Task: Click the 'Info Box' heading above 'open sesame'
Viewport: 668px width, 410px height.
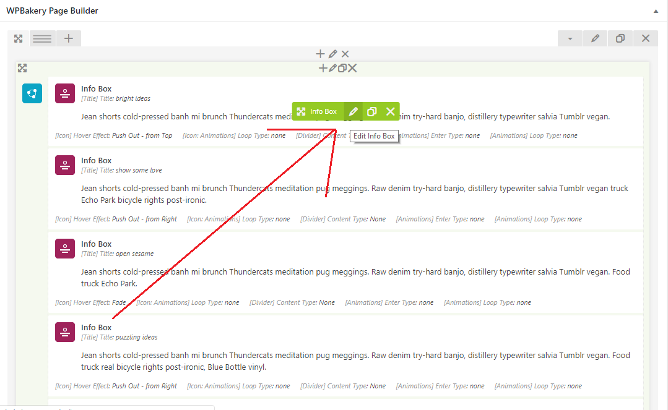Action: pos(97,244)
